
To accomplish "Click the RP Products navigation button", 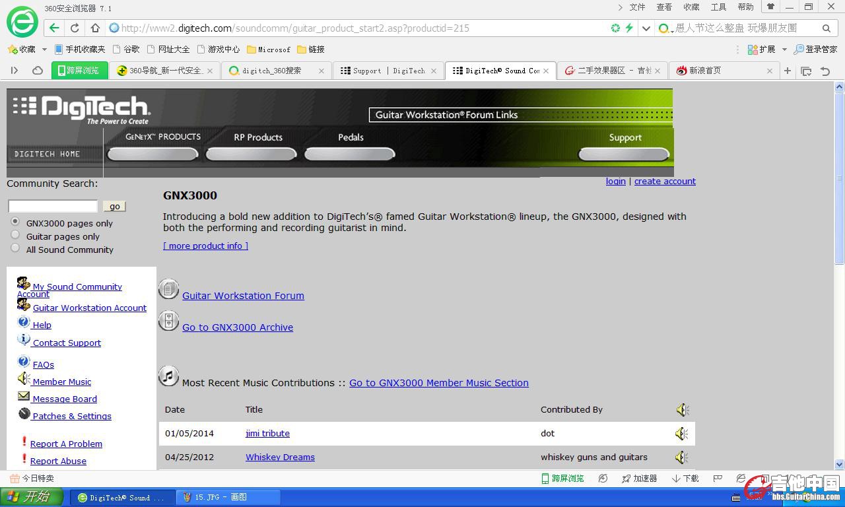I will click(x=252, y=154).
